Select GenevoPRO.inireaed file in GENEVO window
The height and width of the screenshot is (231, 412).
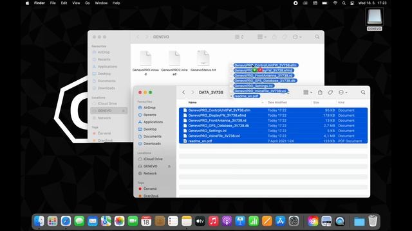point(145,63)
